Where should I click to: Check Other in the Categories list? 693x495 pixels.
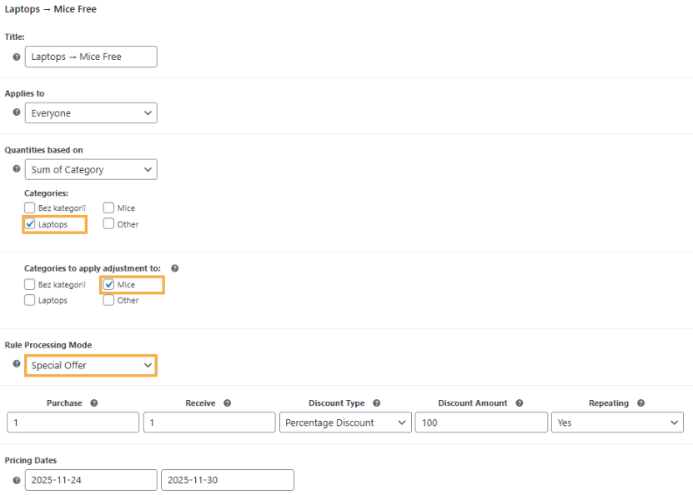click(x=108, y=224)
